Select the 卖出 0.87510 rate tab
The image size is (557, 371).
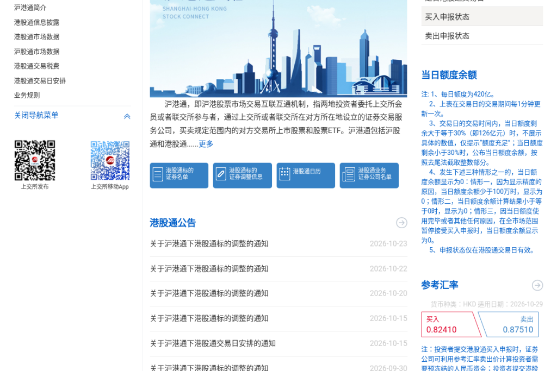(x=510, y=324)
